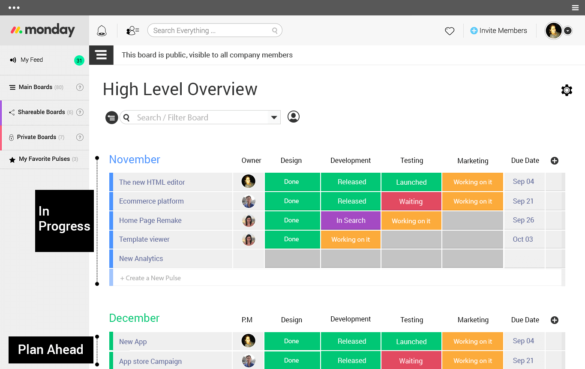Click the dark hamburger menu beside public notice
This screenshot has width=585, height=369.
click(x=101, y=55)
